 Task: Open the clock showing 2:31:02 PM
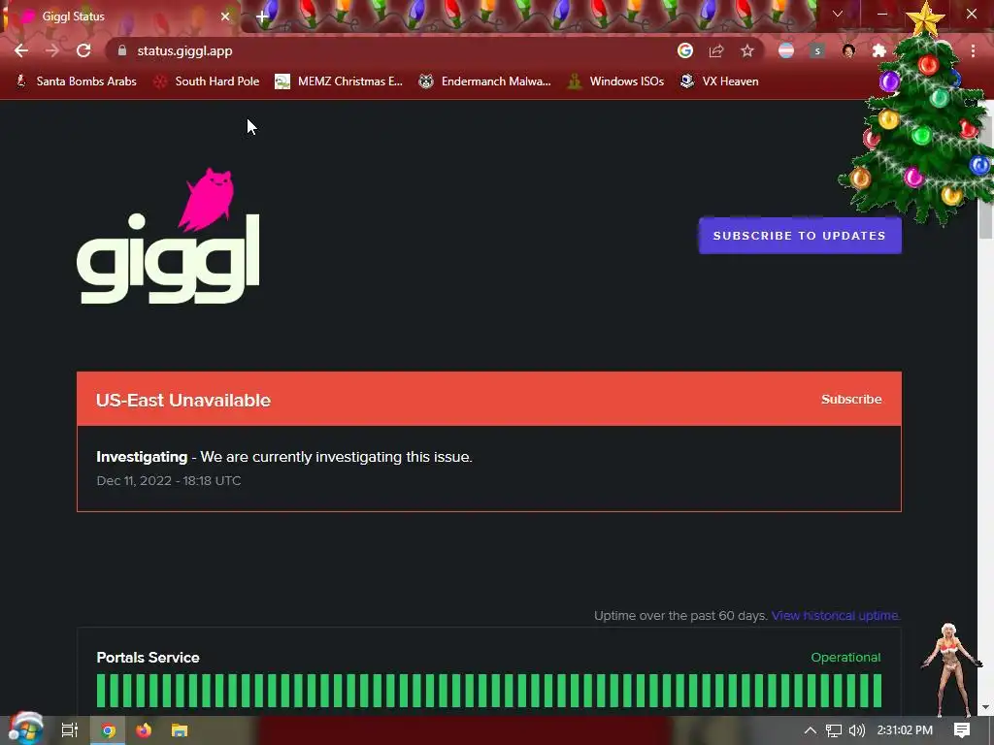(905, 730)
